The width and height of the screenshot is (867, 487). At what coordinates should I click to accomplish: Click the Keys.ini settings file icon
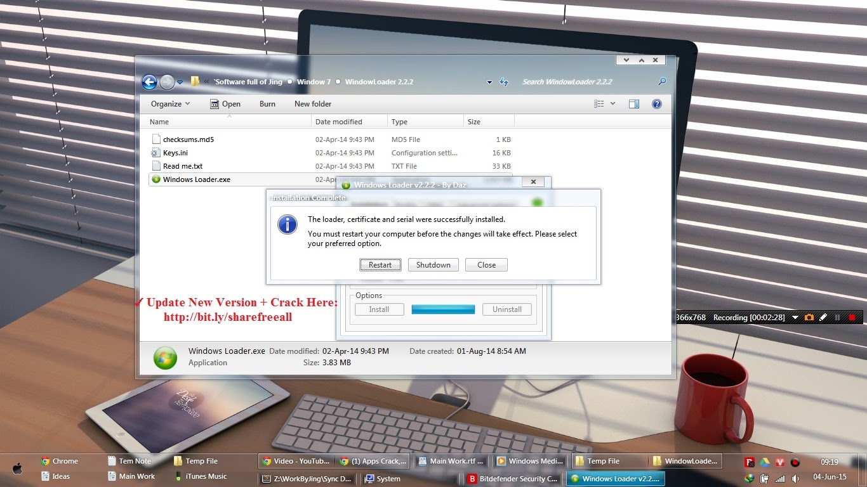156,153
